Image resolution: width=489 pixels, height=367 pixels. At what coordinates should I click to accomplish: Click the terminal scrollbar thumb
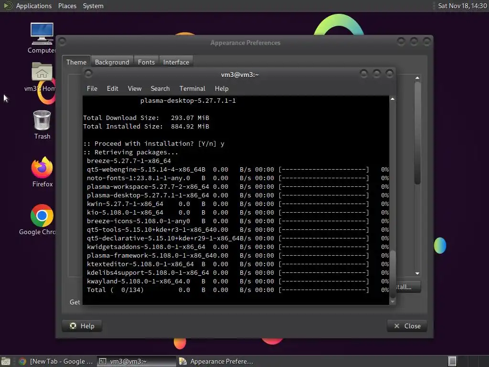(393, 273)
